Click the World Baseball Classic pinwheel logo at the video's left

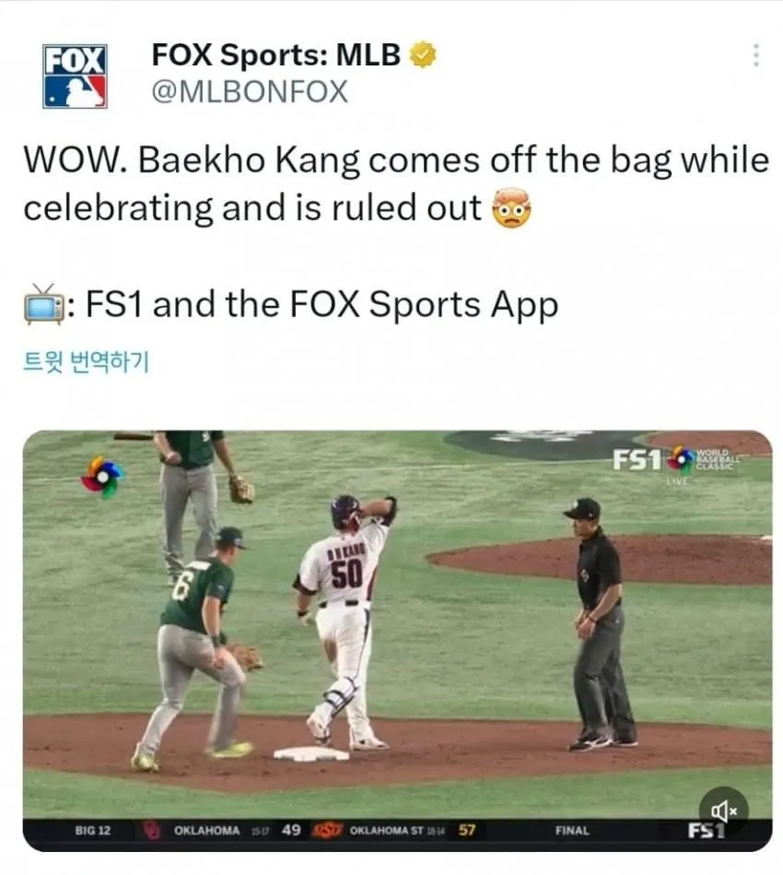pyautogui.click(x=101, y=478)
